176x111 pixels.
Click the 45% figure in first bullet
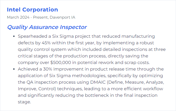(x=46, y=43)
